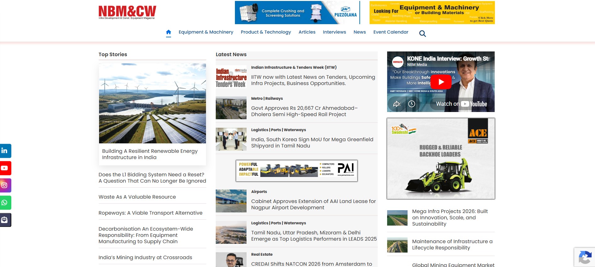595x267 pixels.
Task: Click the PAI machines banner ad
Action: tap(297, 171)
